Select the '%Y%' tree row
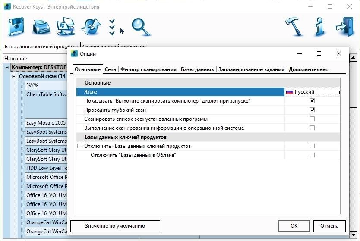 [46, 85]
